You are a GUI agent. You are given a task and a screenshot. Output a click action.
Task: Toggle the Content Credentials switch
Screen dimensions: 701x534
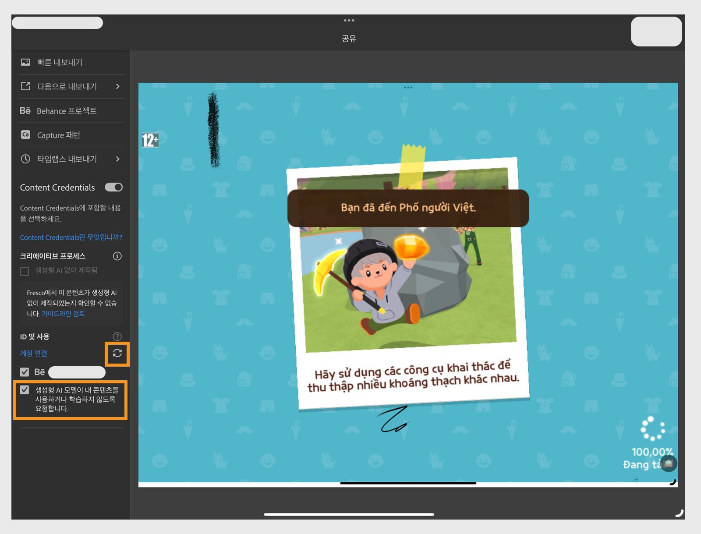coord(114,187)
